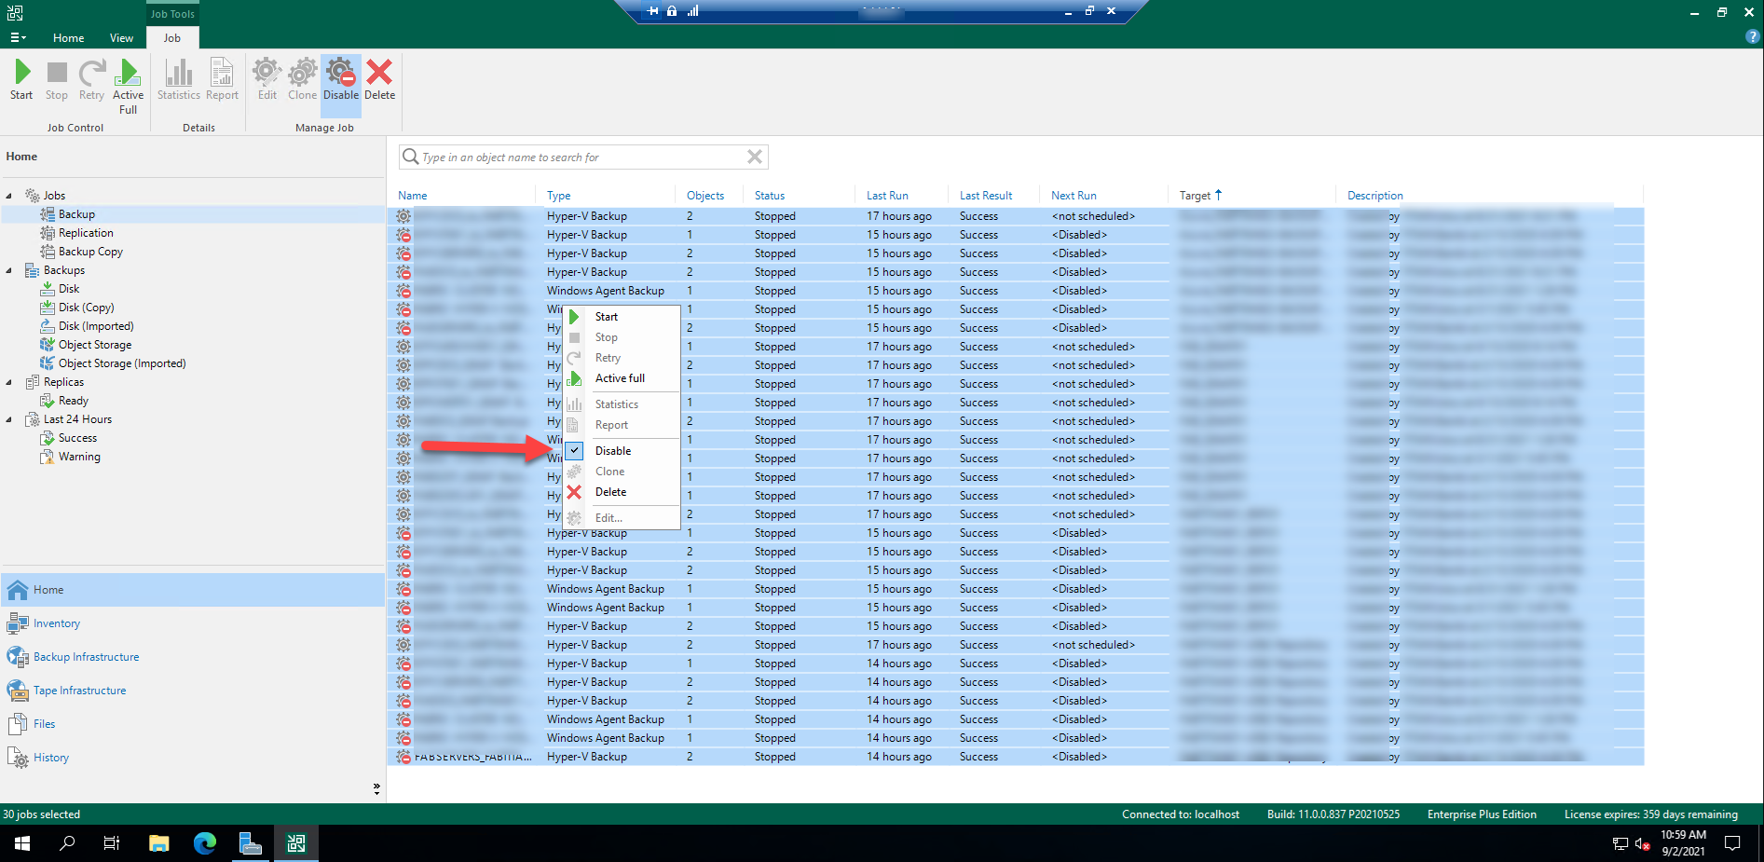Switch to the View ribbon tab

point(121,38)
